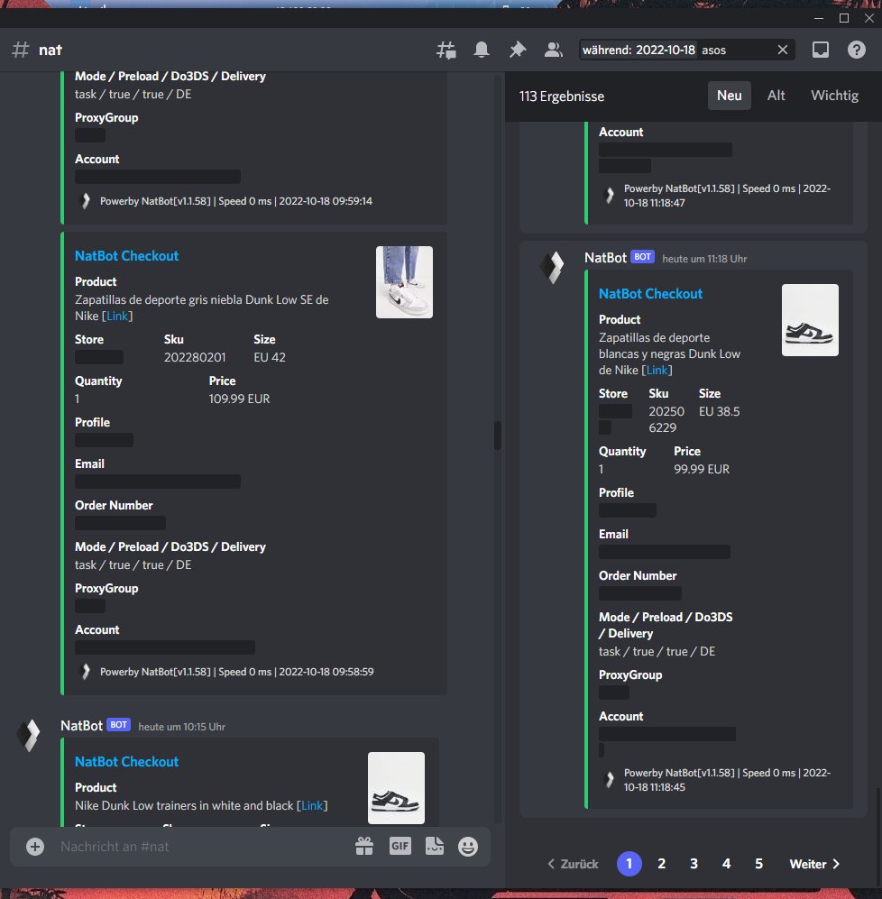Open thumbnail of grey Dunk Low SE worn with jeans

click(404, 282)
